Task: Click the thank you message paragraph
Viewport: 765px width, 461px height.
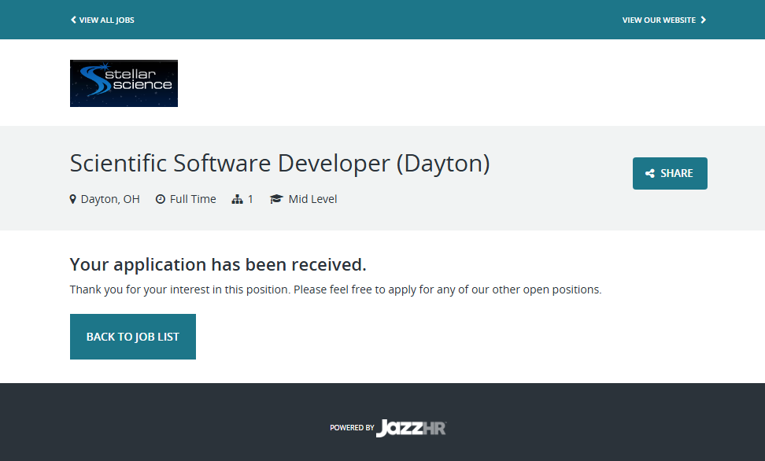Action: [x=335, y=290]
